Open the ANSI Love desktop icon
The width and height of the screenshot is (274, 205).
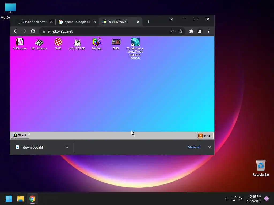tap(20, 44)
